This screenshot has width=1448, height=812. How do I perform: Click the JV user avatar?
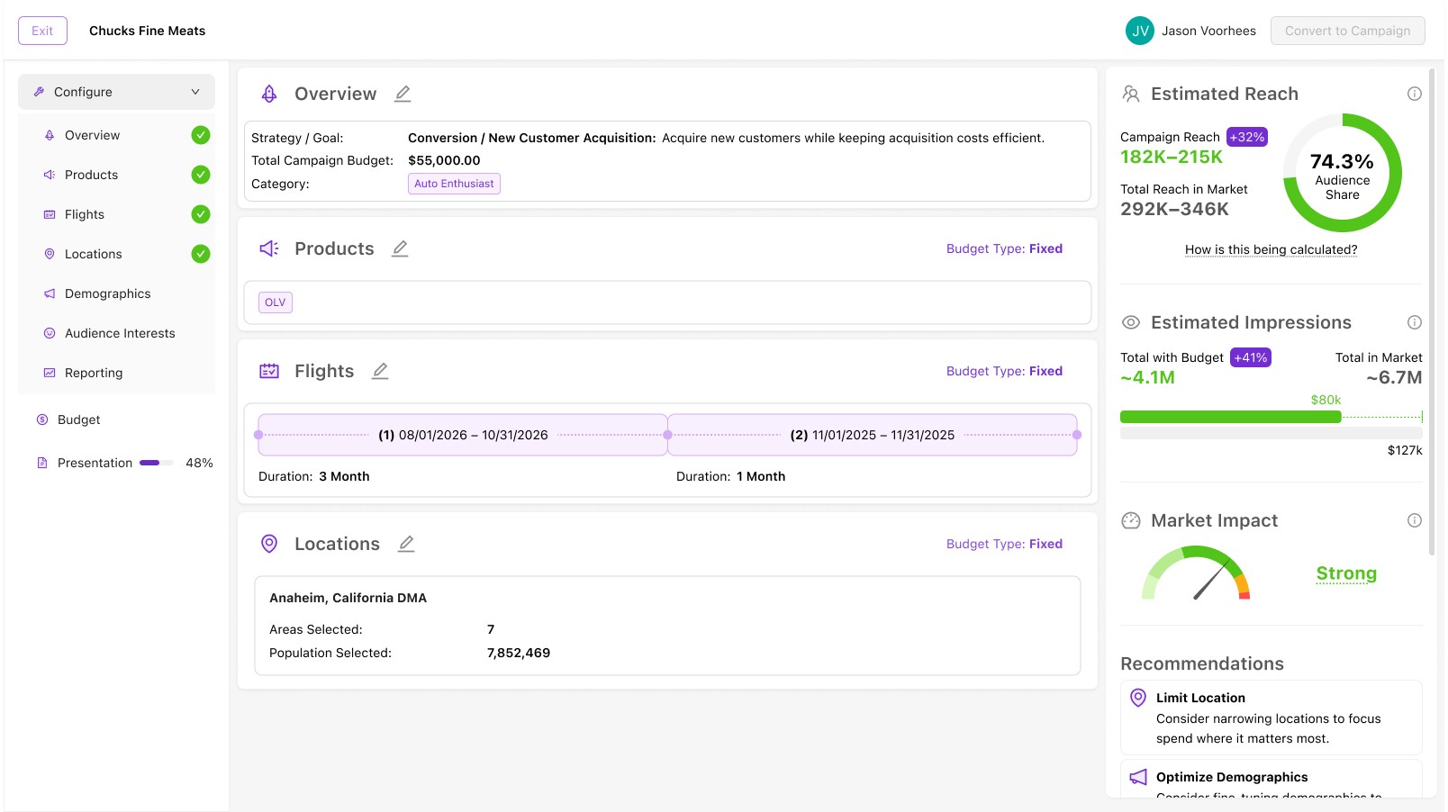(1140, 31)
